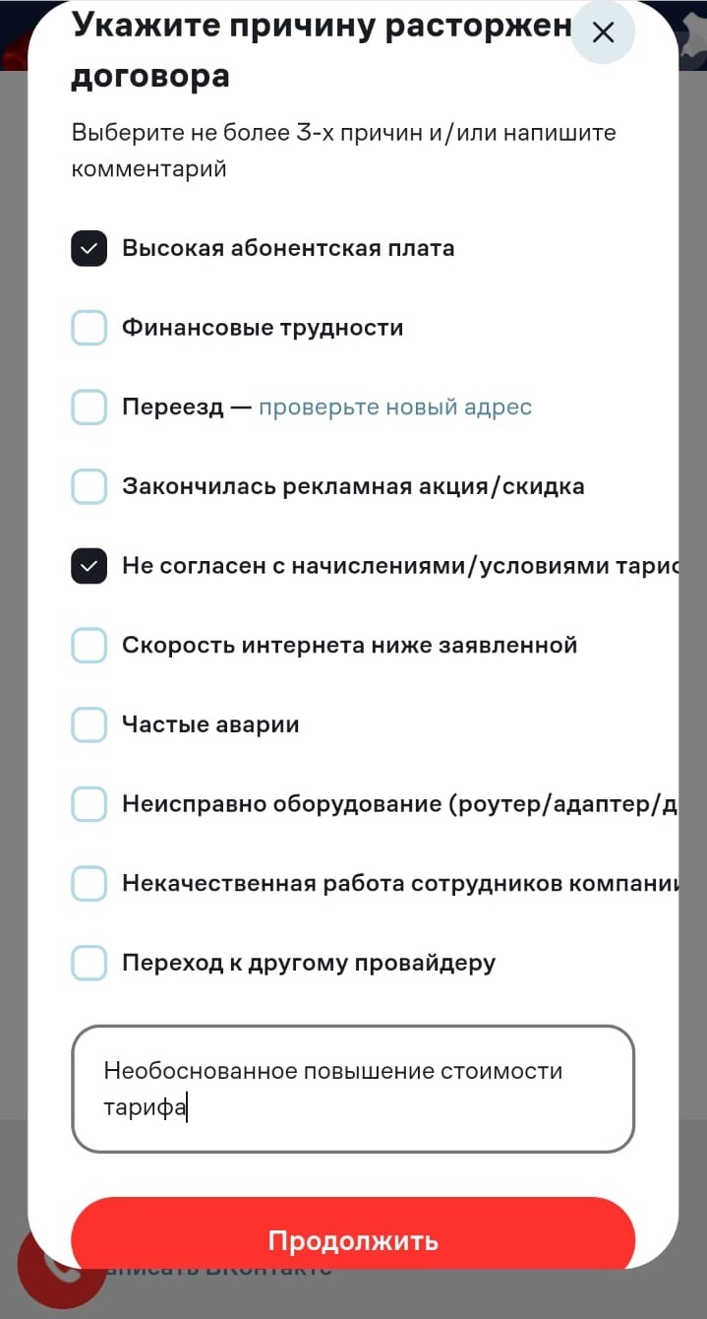Check "Некачественная работа сотрудников" option
707x1319 pixels.
88,884
